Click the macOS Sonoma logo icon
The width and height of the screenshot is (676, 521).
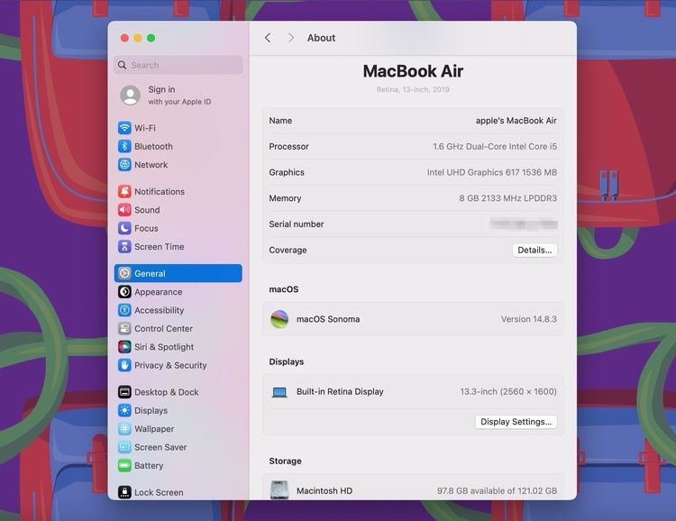coord(279,319)
